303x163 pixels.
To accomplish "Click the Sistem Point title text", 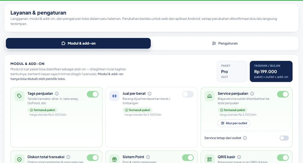I will click(x=133, y=157).
